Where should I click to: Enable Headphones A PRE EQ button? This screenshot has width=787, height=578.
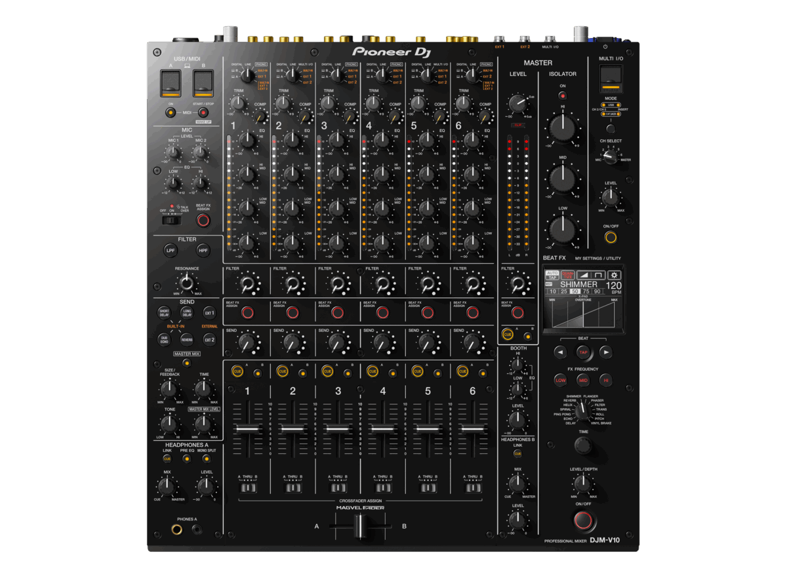pos(187,459)
